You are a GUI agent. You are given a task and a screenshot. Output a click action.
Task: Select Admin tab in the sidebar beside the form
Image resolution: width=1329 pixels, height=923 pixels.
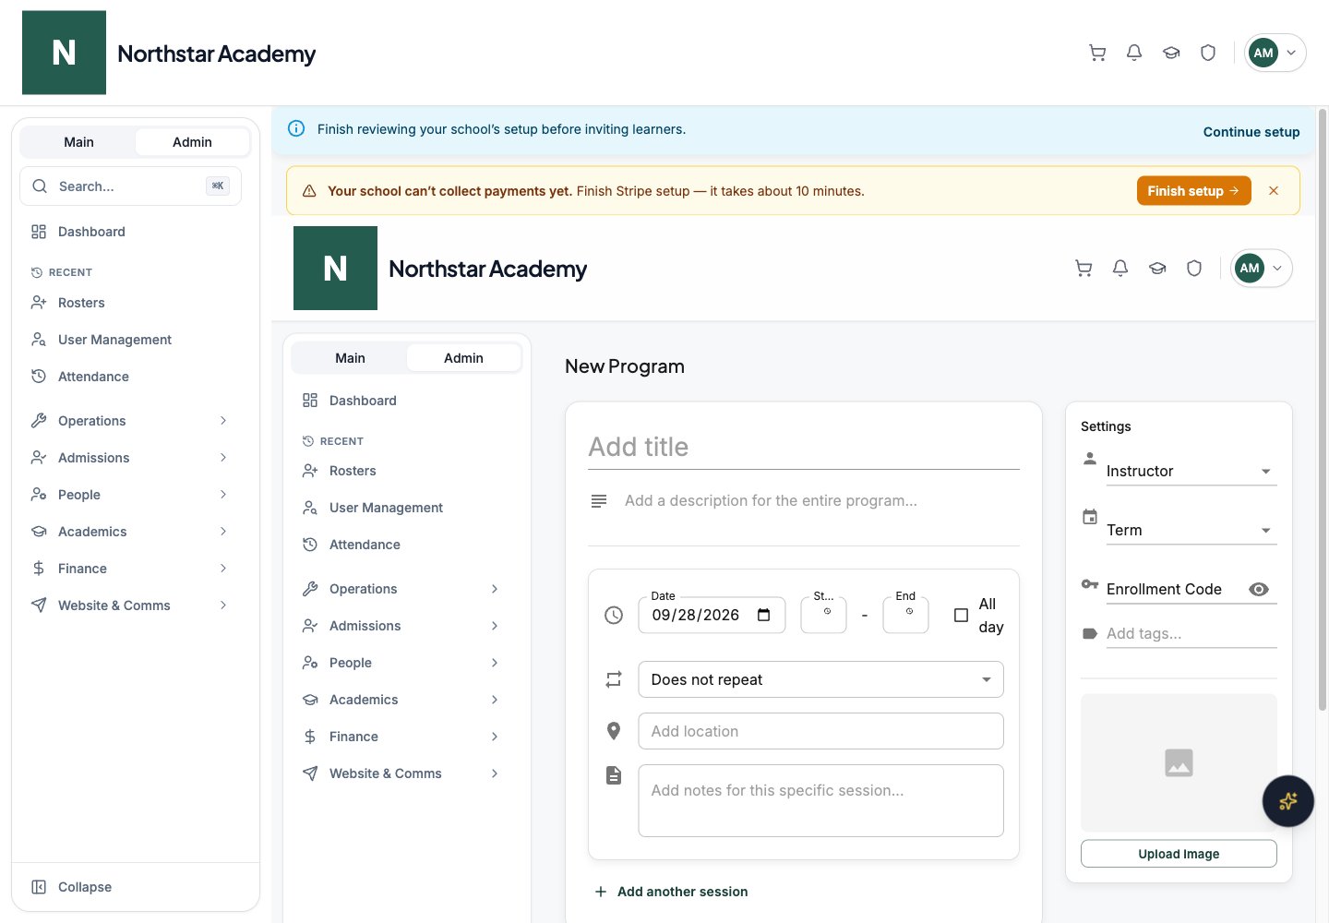point(463,358)
